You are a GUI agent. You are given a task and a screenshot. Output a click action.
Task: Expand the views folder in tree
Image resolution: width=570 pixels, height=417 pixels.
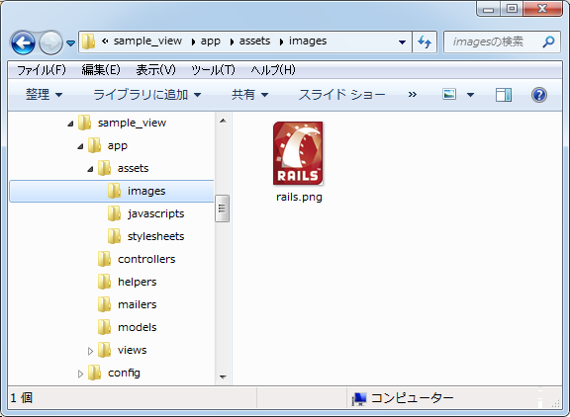[x=90, y=351]
